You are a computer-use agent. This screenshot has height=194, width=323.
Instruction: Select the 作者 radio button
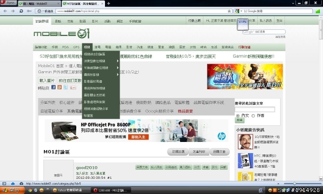[253, 116]
